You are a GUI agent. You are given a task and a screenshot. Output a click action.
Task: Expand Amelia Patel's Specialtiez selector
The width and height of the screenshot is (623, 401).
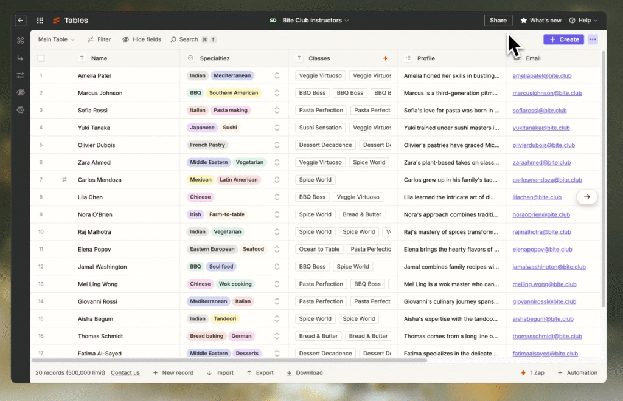[277, 76]
